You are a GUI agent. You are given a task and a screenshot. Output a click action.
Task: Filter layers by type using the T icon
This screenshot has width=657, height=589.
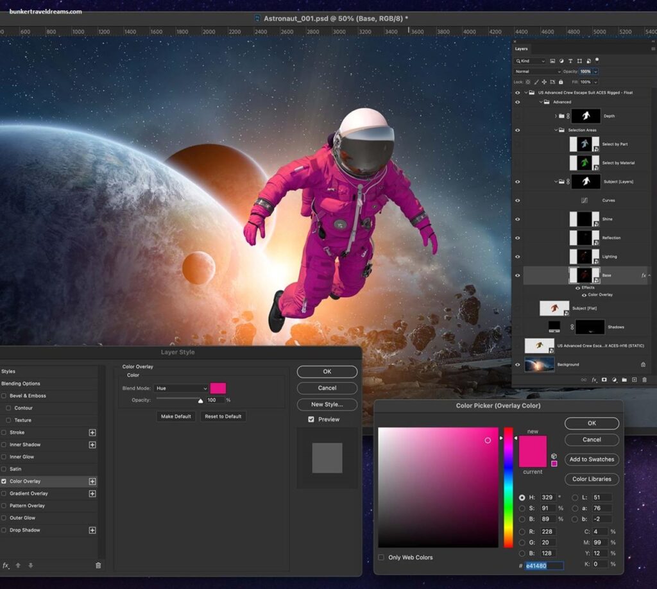(570, 61)
